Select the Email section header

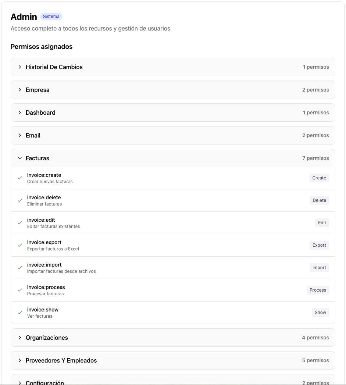(x=33, y=135)
